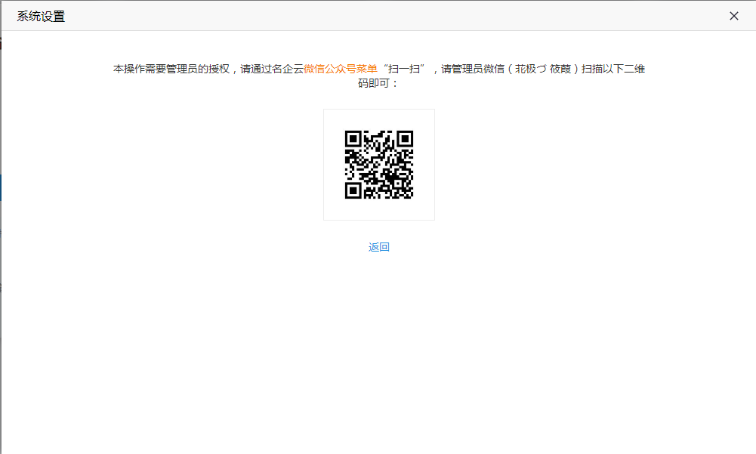Click the 码即可： text on second line
The height and width of the screenshot is (454, 756).
(x=378, y=83)
